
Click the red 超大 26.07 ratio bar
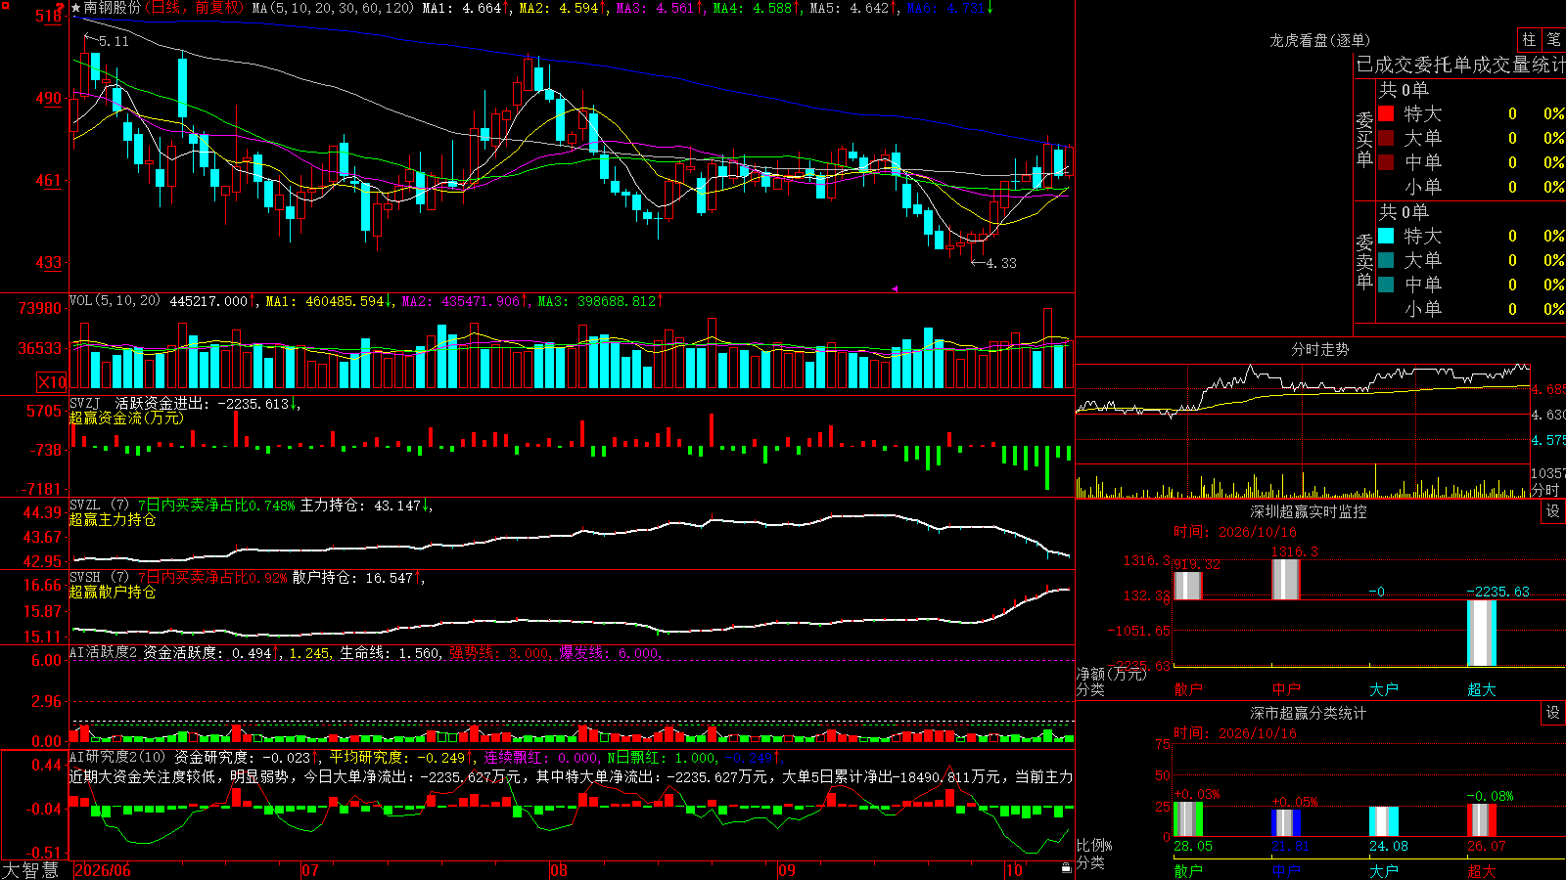coord(1482,820)
